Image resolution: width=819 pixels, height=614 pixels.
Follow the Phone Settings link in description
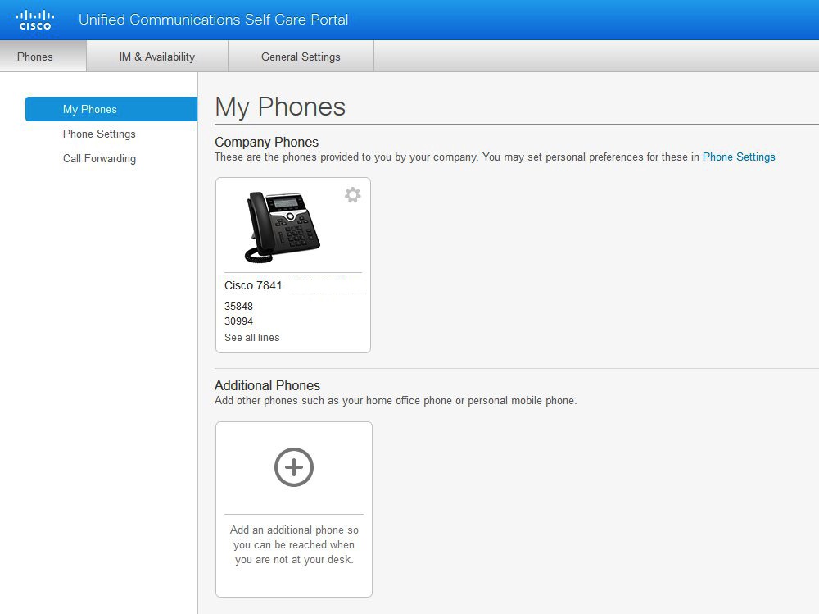click(x=739, y=157)
